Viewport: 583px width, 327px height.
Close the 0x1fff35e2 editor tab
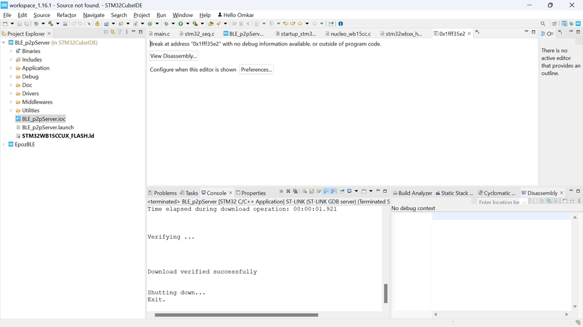(x=469, y=34)
